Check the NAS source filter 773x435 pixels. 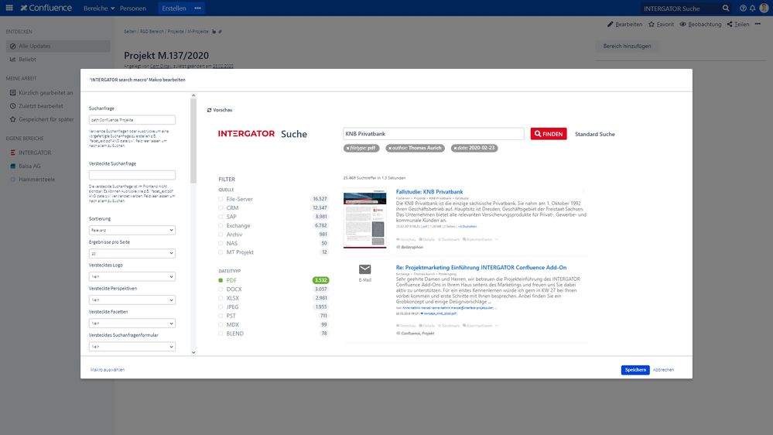click(x=221, y=244)
